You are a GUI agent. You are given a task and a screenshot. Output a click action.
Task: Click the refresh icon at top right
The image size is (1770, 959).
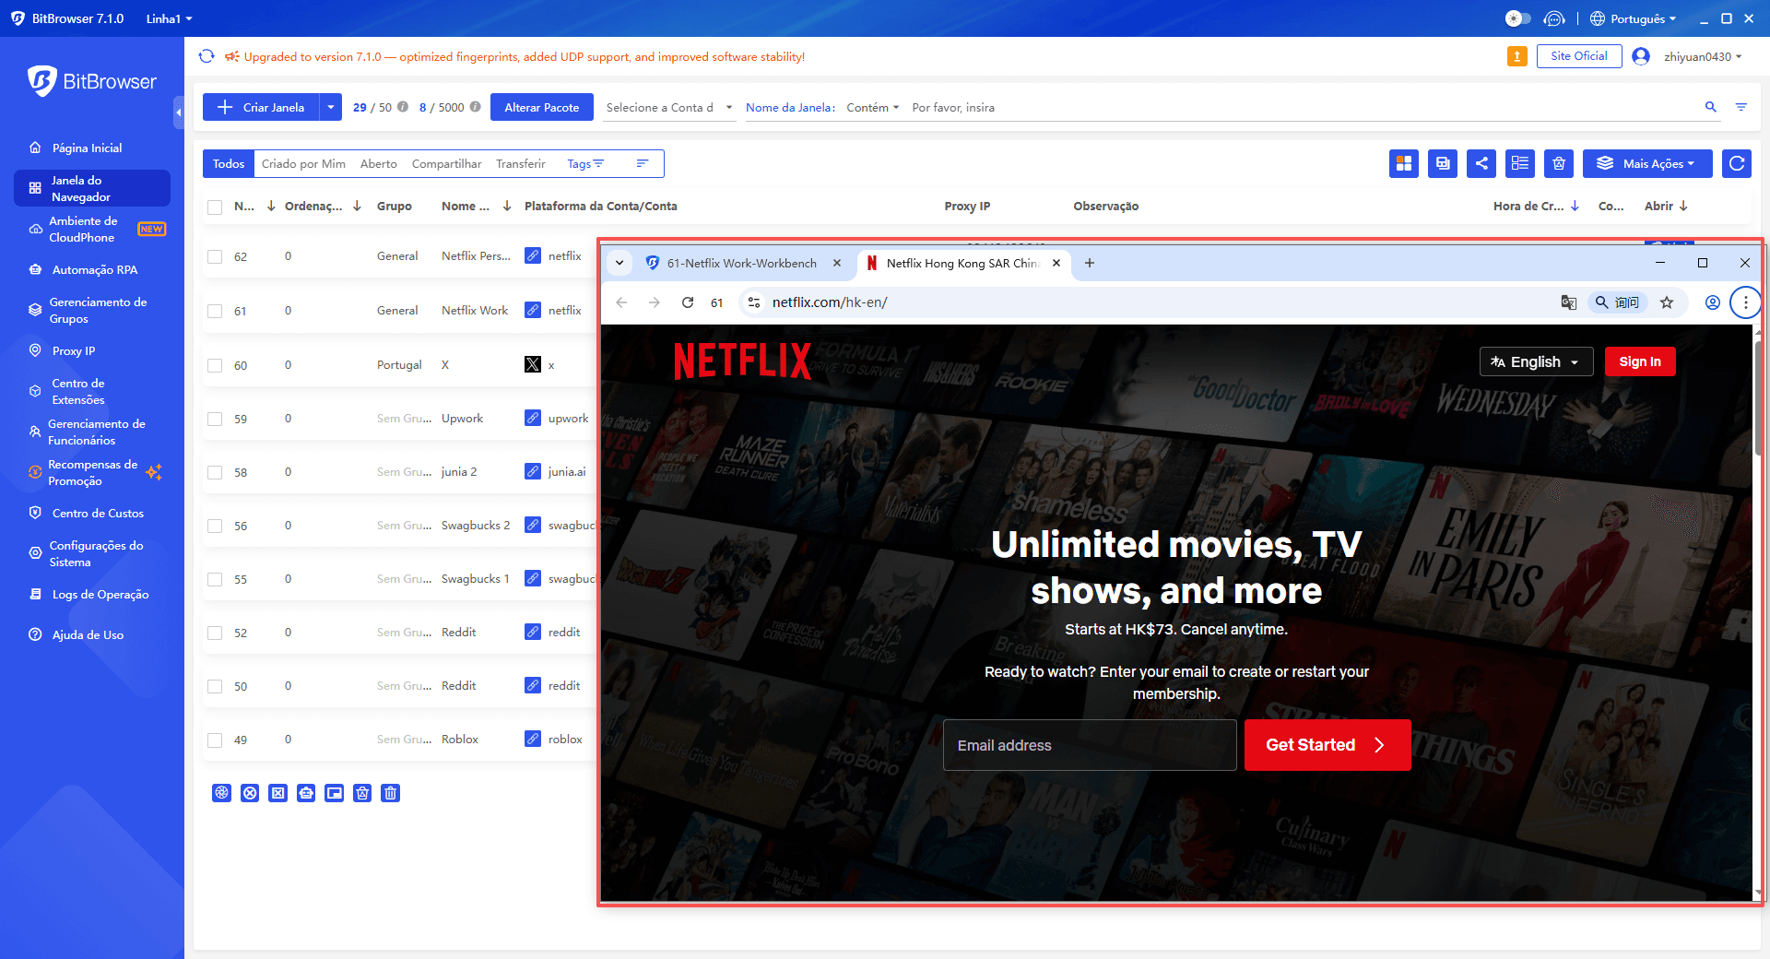click(x=1736, y=163)
